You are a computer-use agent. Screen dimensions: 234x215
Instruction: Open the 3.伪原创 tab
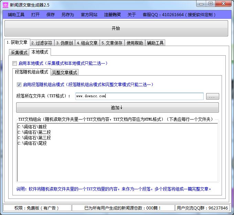pos(64,43)
